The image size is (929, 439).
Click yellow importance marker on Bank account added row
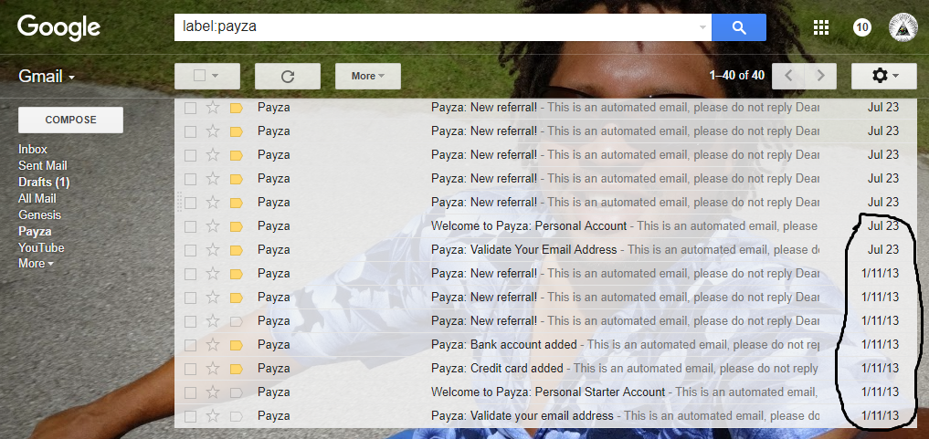tap(237, 345)
